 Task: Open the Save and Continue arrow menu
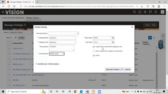click(x=122, y=69)
